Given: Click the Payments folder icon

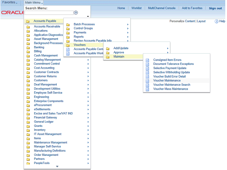Looking at the screenshot, I should [68, 33].
